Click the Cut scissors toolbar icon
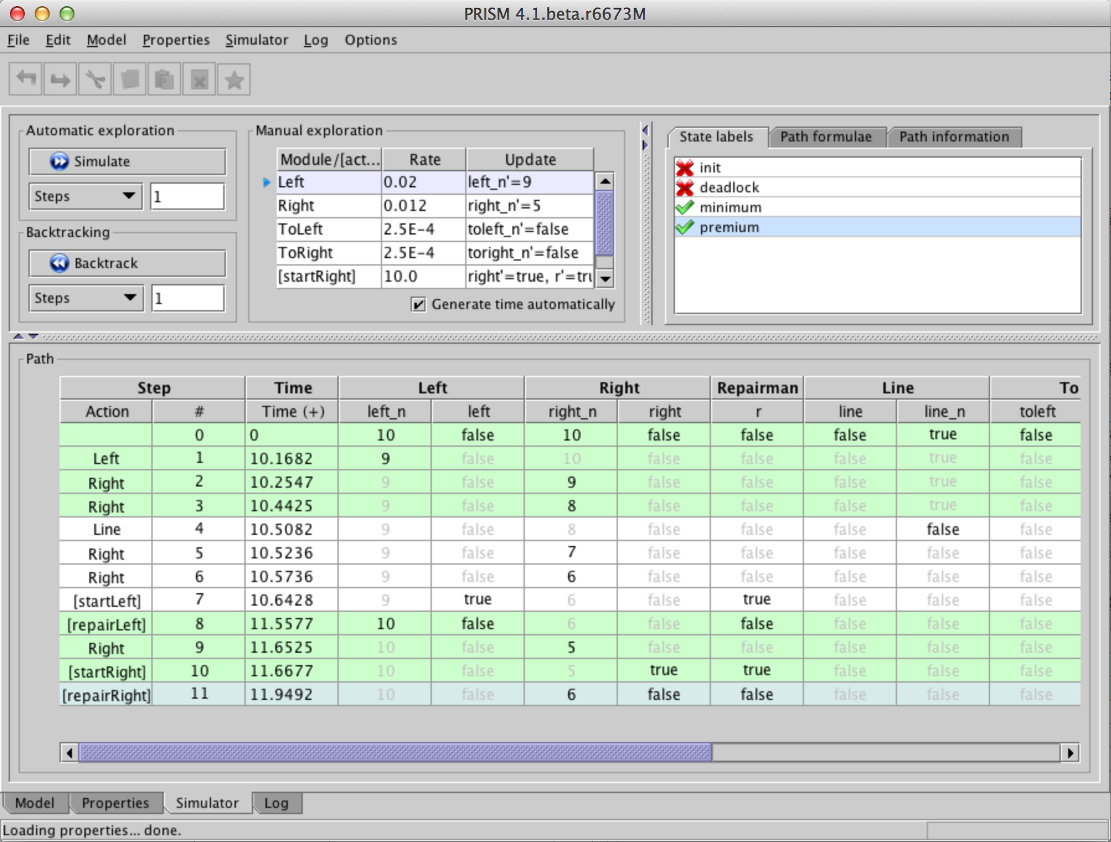This screenshot has height=842, width=1111. [95, 79]
